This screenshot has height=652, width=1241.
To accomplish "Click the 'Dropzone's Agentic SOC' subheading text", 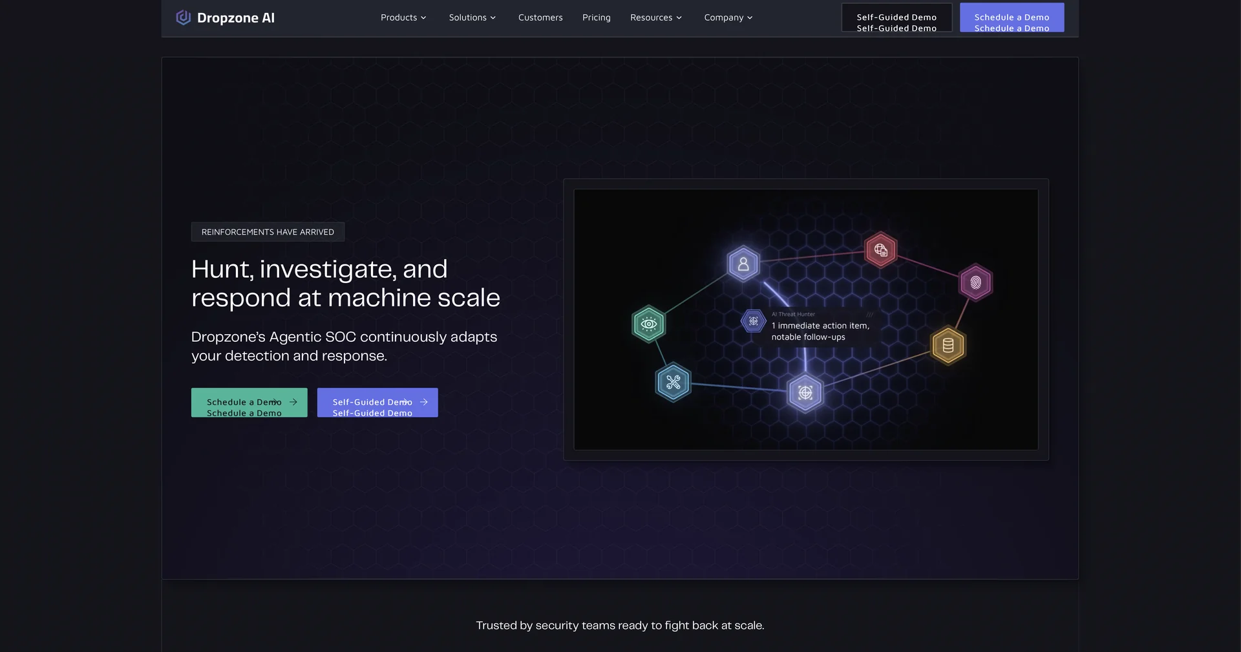I will 344,346.
